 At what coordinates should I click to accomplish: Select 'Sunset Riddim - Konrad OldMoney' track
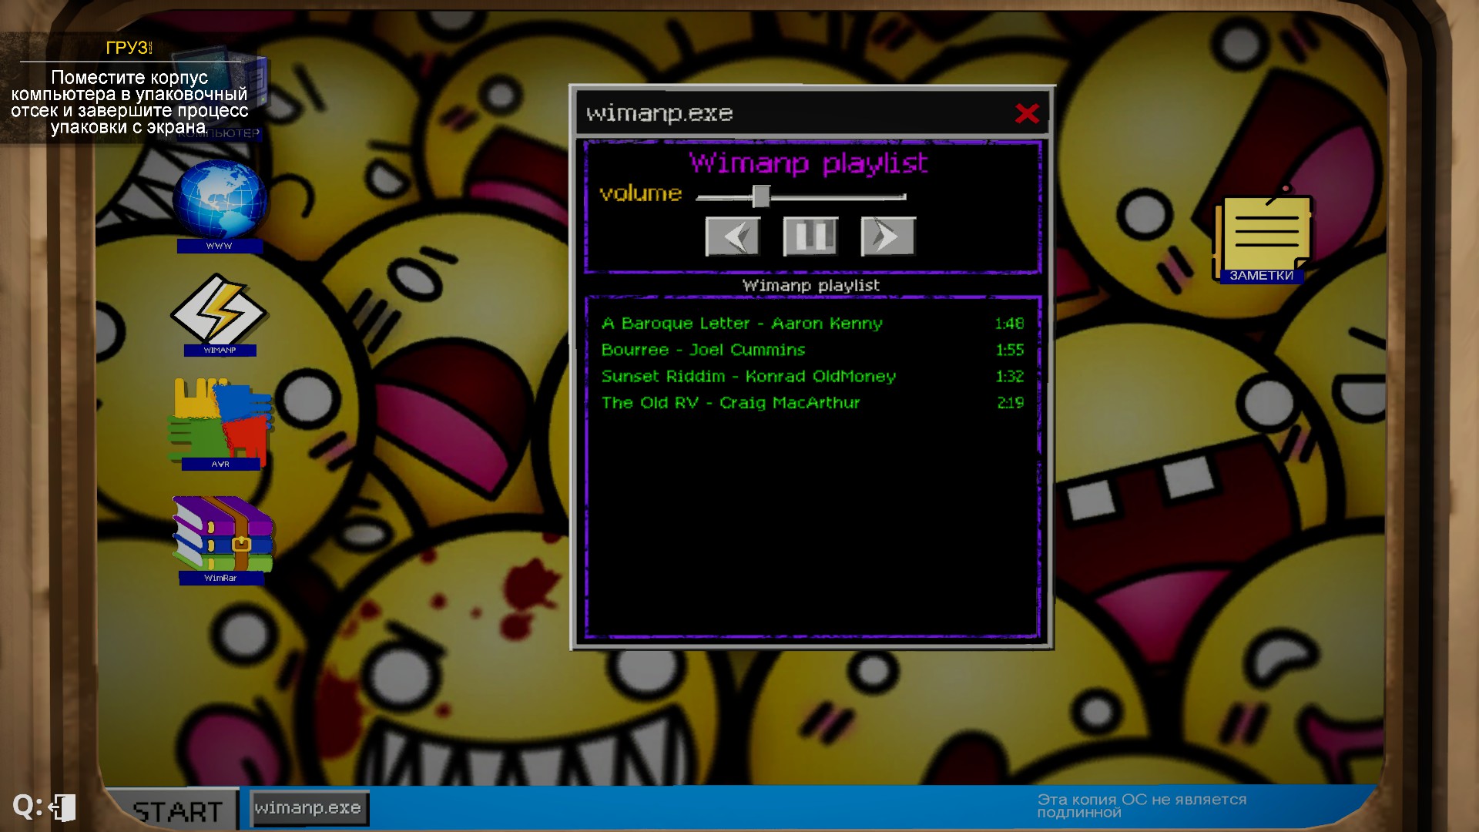(813, 376)
